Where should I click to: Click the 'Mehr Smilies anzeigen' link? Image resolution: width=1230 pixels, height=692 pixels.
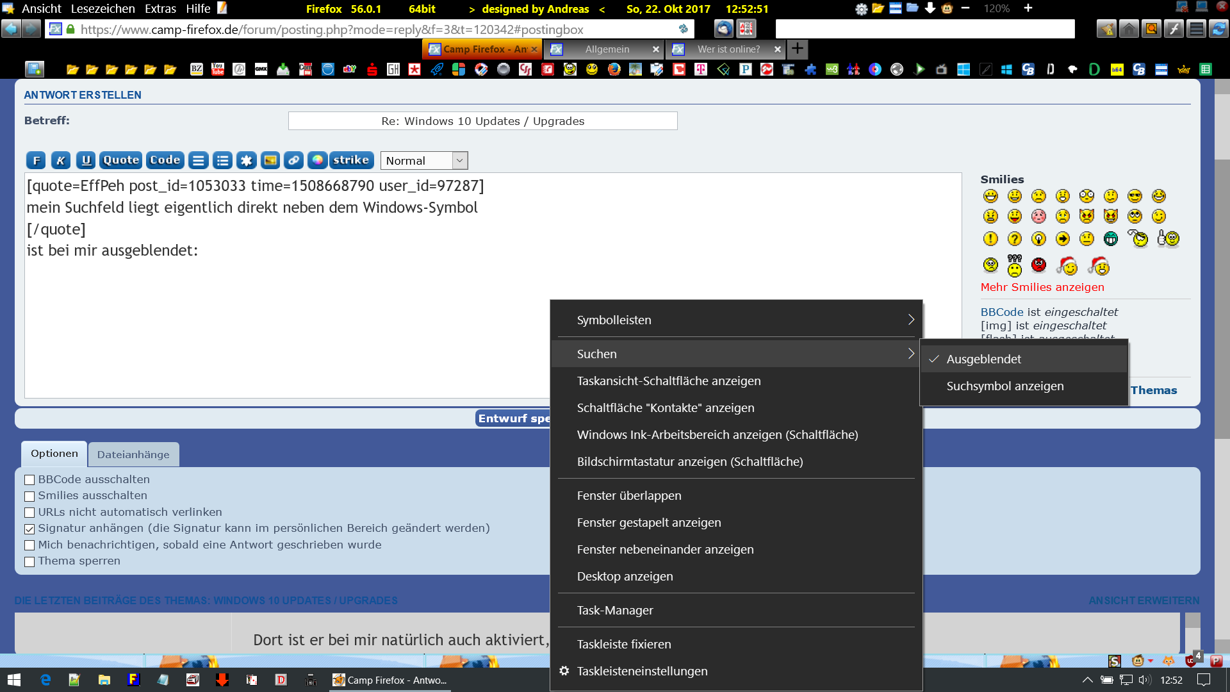click(x=1042, y=287)
